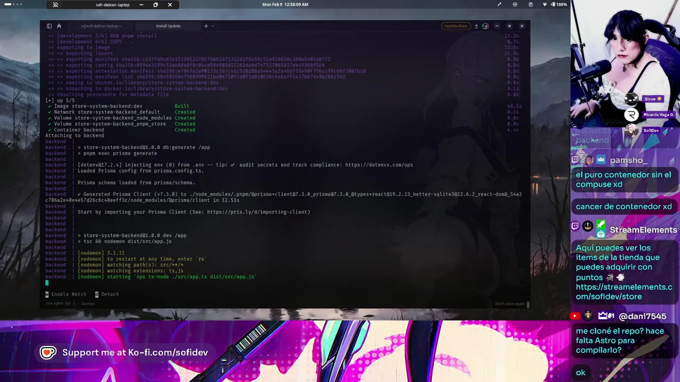Click the color picker tray icon
Viewport: 680px width, 382px height.
499,4
